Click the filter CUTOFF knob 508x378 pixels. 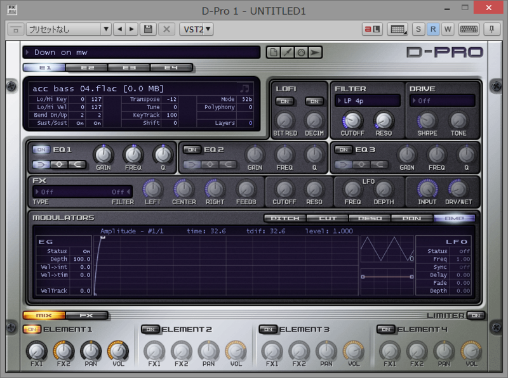click(352, 121)
